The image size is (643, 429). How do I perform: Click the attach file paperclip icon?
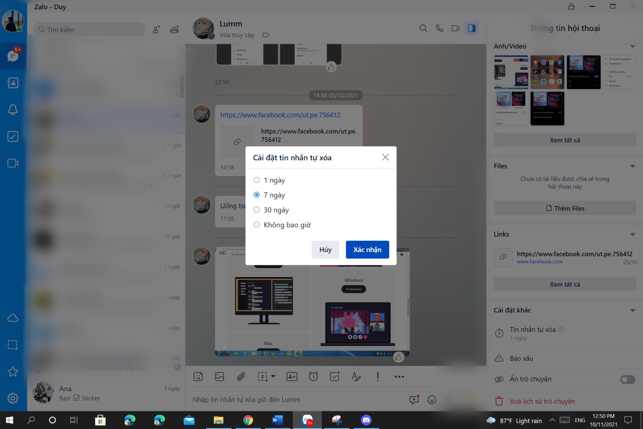[x=241, y=376]
